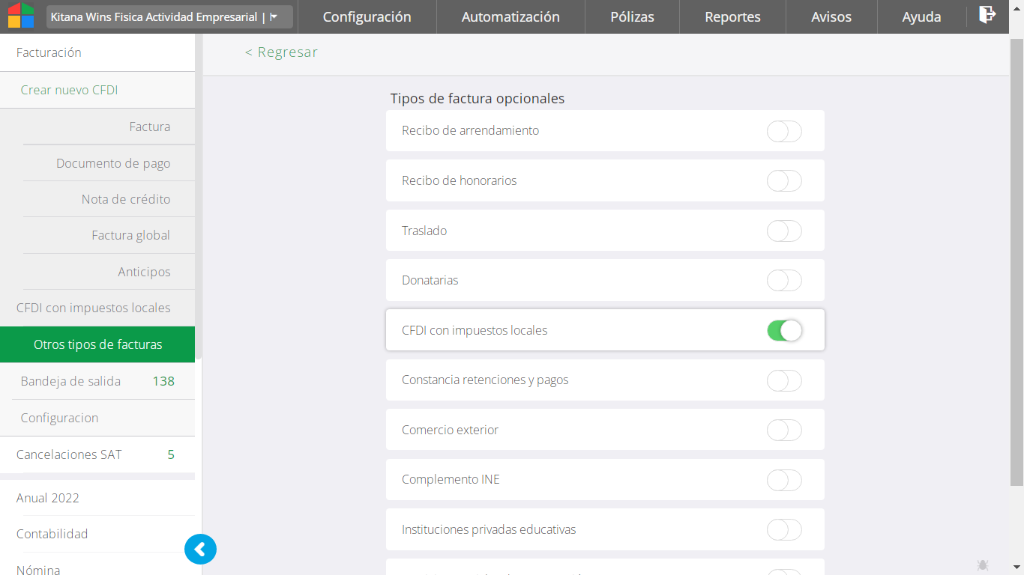Switch on the Complemento INE option
The height and width of the screenshot is (575, 1024).
pyautogui.click(x=784, y=480)
